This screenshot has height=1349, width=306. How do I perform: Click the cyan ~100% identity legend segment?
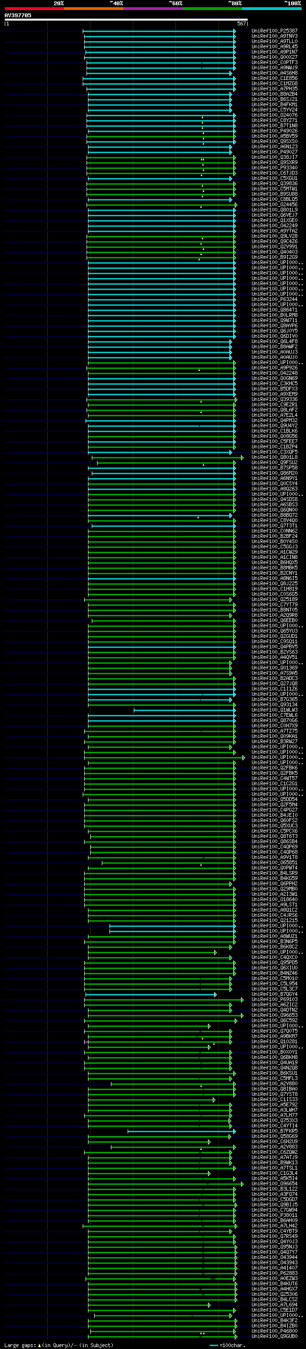pyautogui.click(x=272, y=9)
